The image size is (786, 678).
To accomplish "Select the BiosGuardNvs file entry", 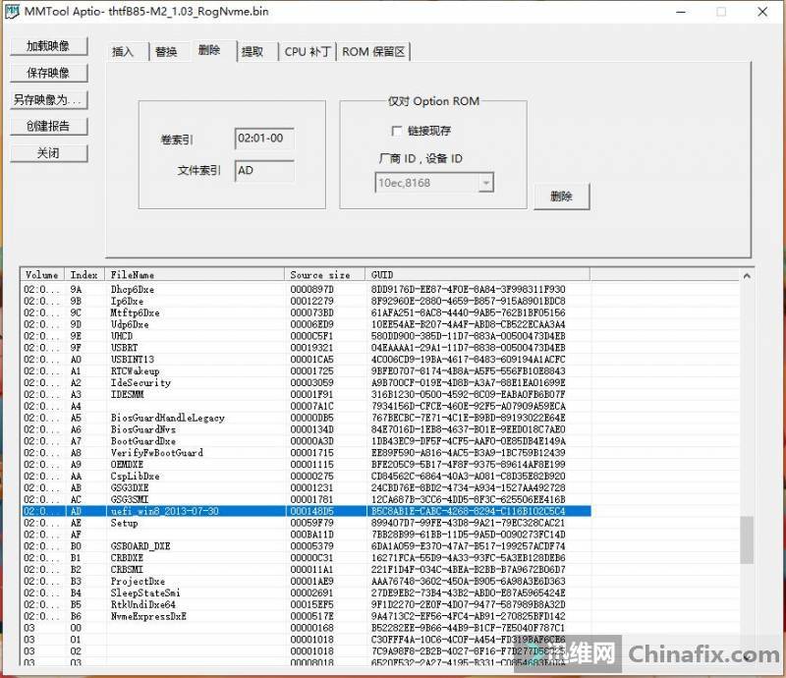I will (306, 429).
